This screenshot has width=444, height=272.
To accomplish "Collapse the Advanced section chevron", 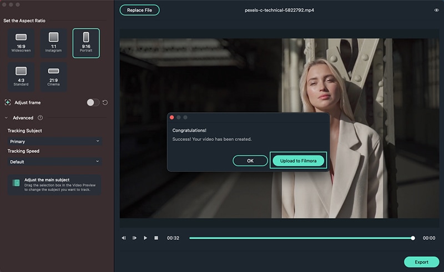I will [6, 118].
